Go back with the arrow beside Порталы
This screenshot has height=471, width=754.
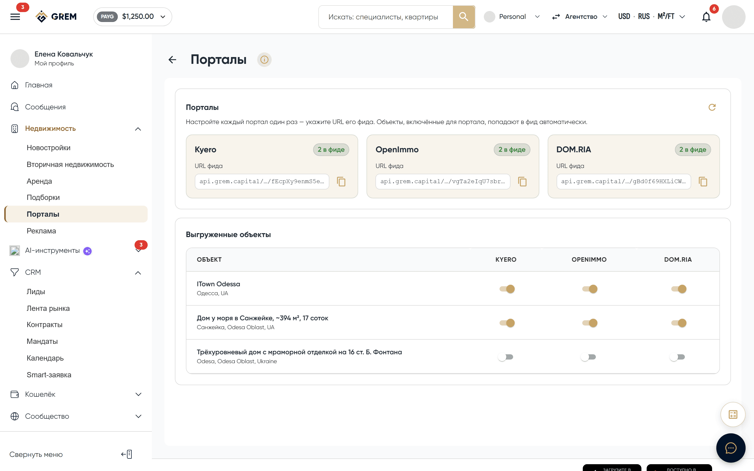(172, 59)
